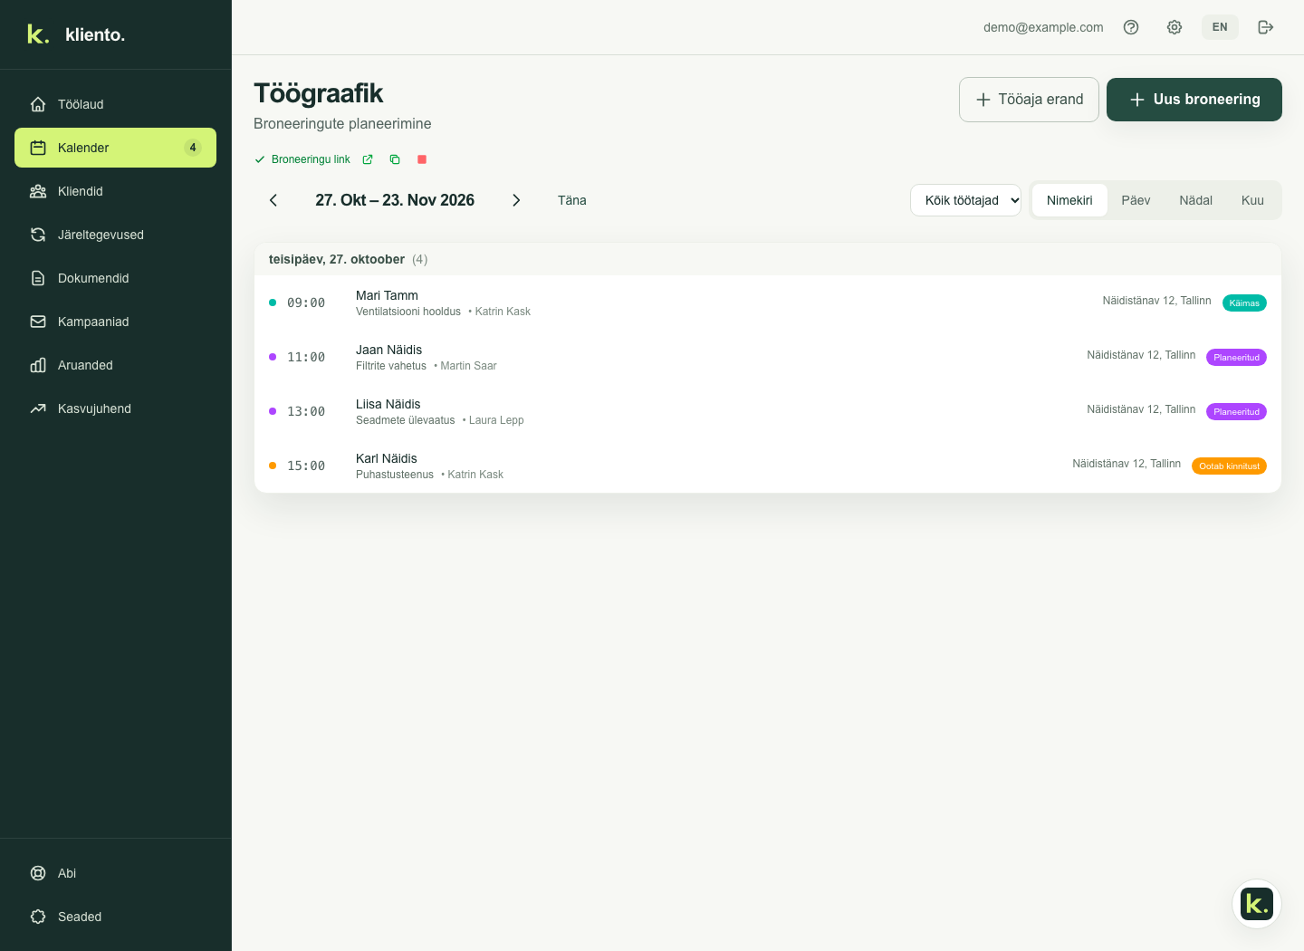Click the date range 27. Okt – 23. Nov 2026
1304x951 pixels.
point(395,200)
